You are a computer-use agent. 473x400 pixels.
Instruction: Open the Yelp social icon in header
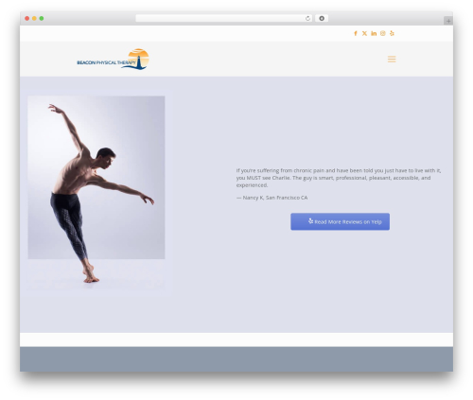coord(392,33)
